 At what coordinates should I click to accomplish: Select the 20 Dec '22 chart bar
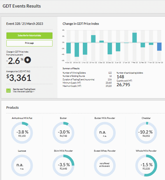point(110,49)
